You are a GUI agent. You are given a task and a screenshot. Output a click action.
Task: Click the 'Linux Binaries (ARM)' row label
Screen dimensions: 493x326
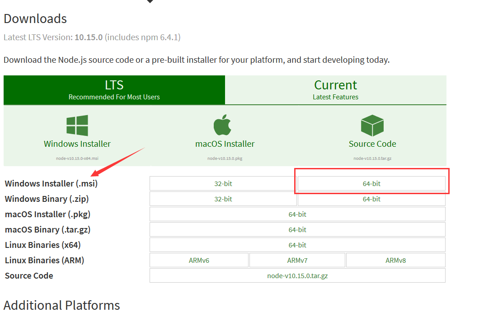click(x=45, y=261)
